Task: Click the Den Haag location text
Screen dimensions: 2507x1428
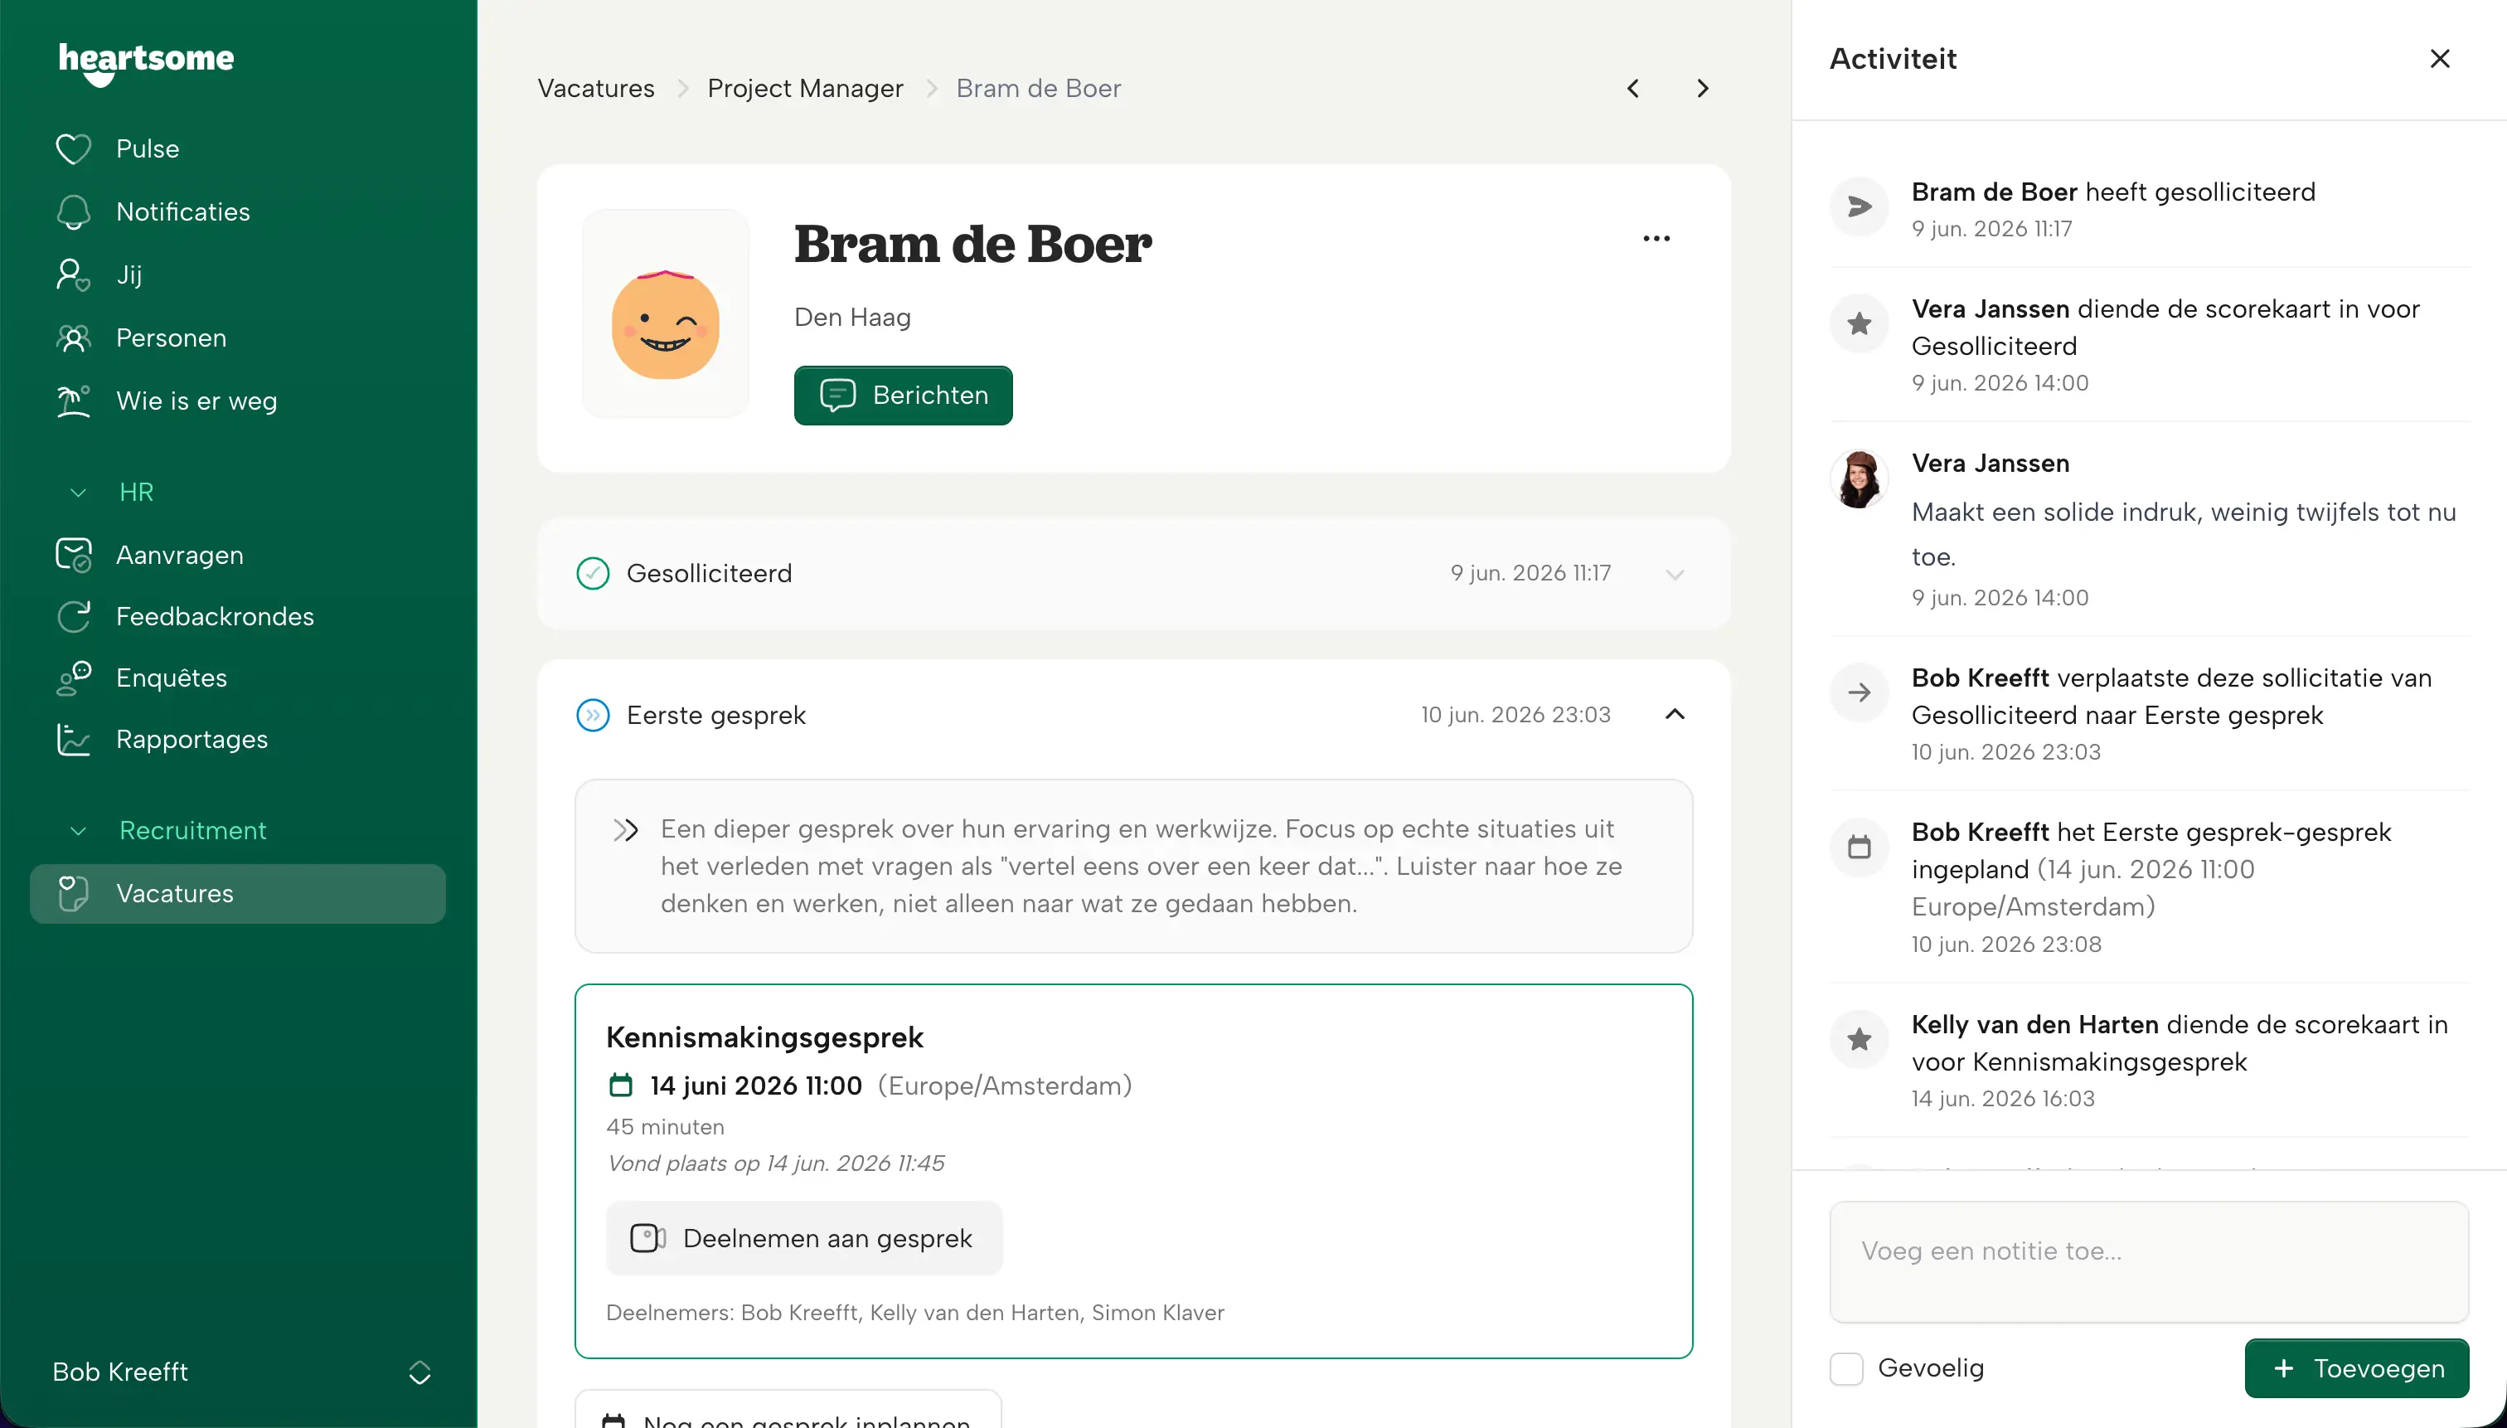Action: tap(852, 317)
